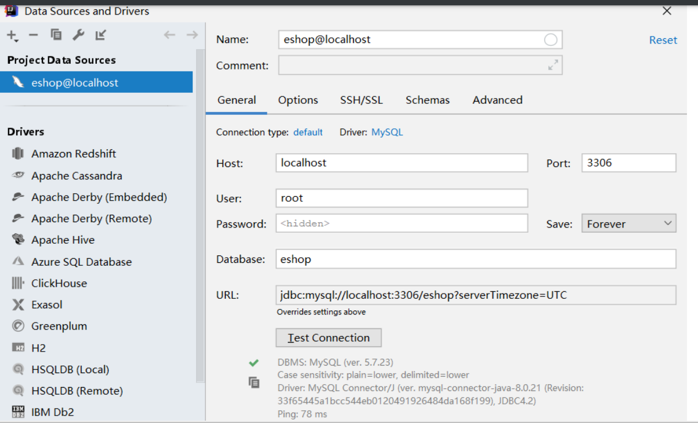Screen dimensions: 698x423
Task: Click the Port field showing 3306
Action: [x=629, y=162]
